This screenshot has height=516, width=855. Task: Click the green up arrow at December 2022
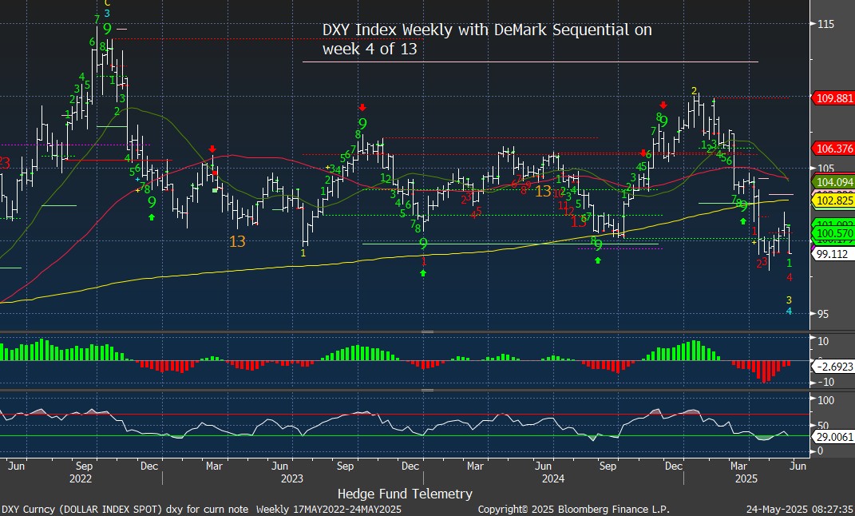click(x=152, y=217)
